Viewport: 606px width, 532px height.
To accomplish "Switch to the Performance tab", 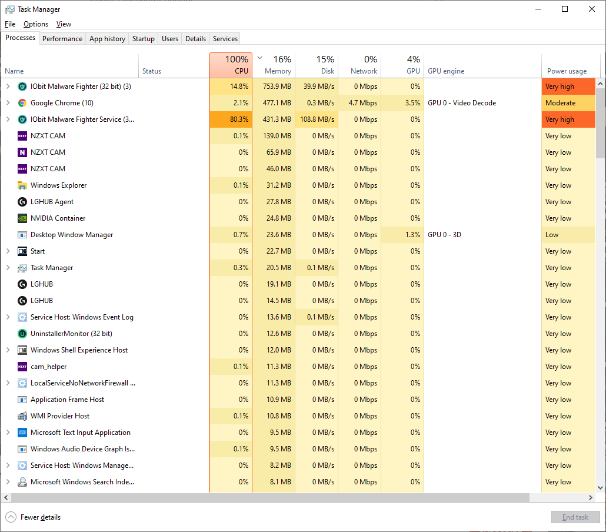I will (x=62, y=39).
